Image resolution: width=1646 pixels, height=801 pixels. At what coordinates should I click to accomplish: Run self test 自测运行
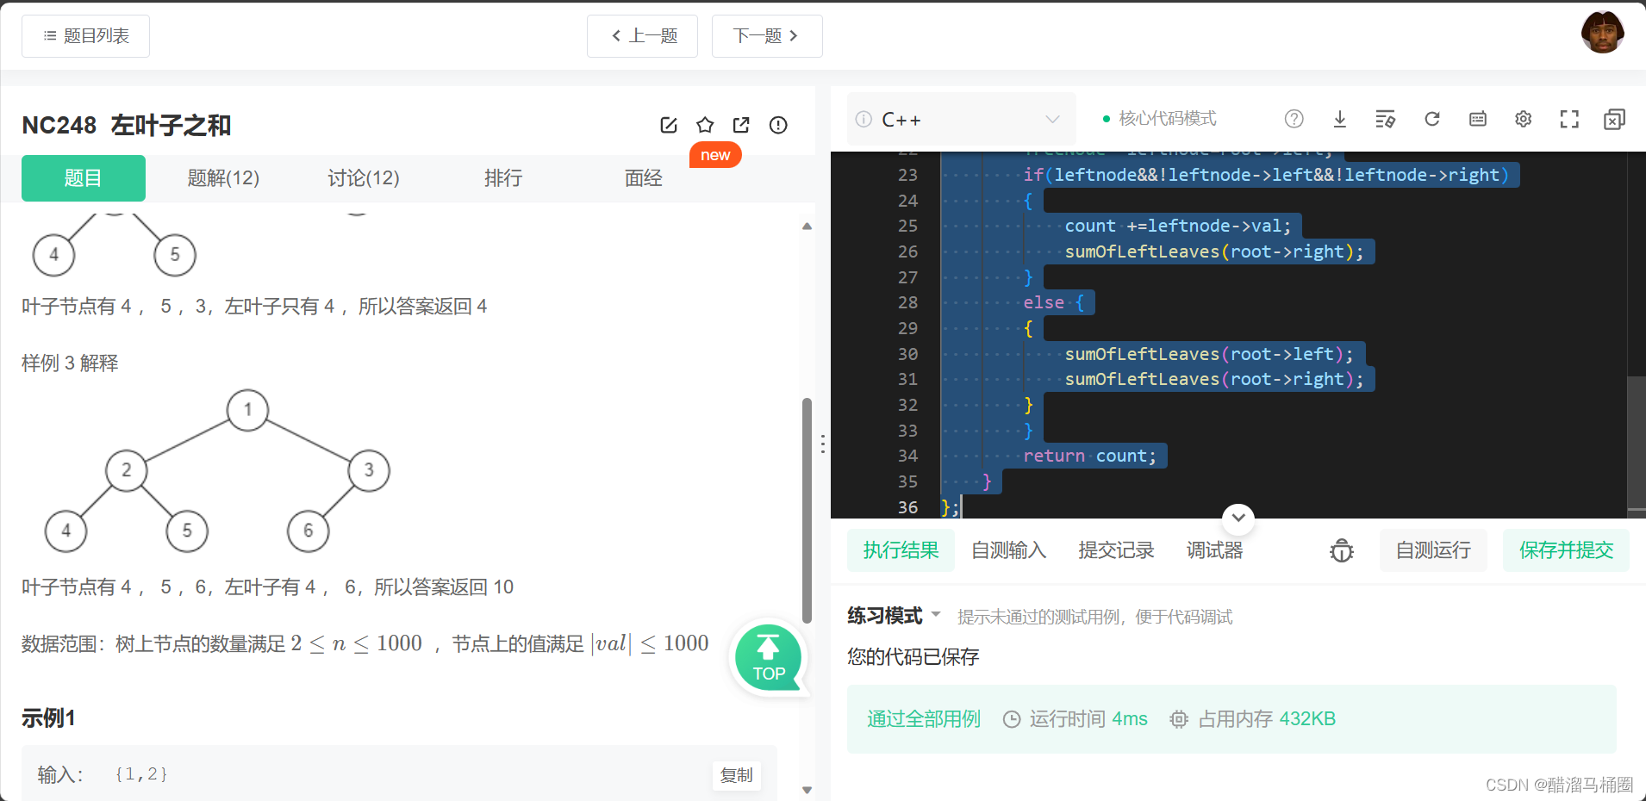click(1433, 550)
